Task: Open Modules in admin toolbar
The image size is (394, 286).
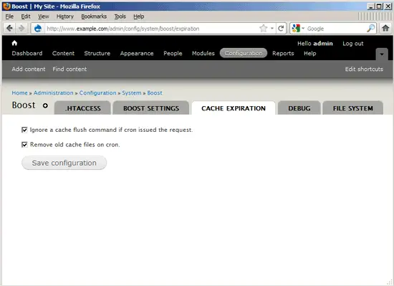Action: [x=203, y=53]
